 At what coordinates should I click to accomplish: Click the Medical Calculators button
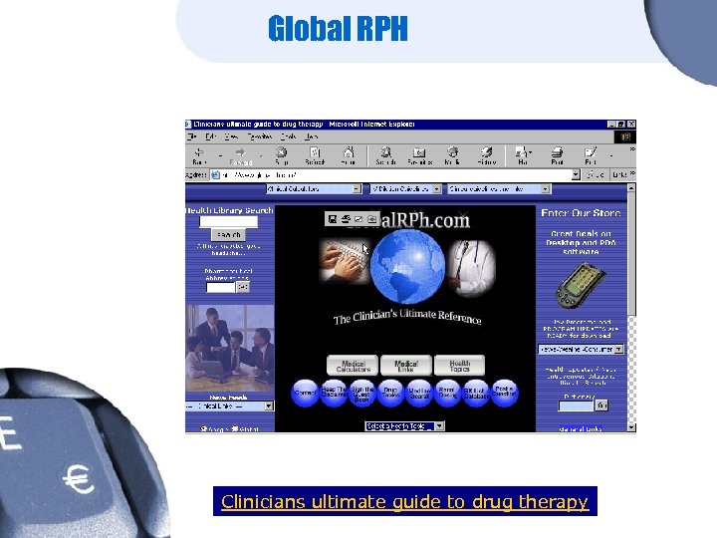(353, 366)
